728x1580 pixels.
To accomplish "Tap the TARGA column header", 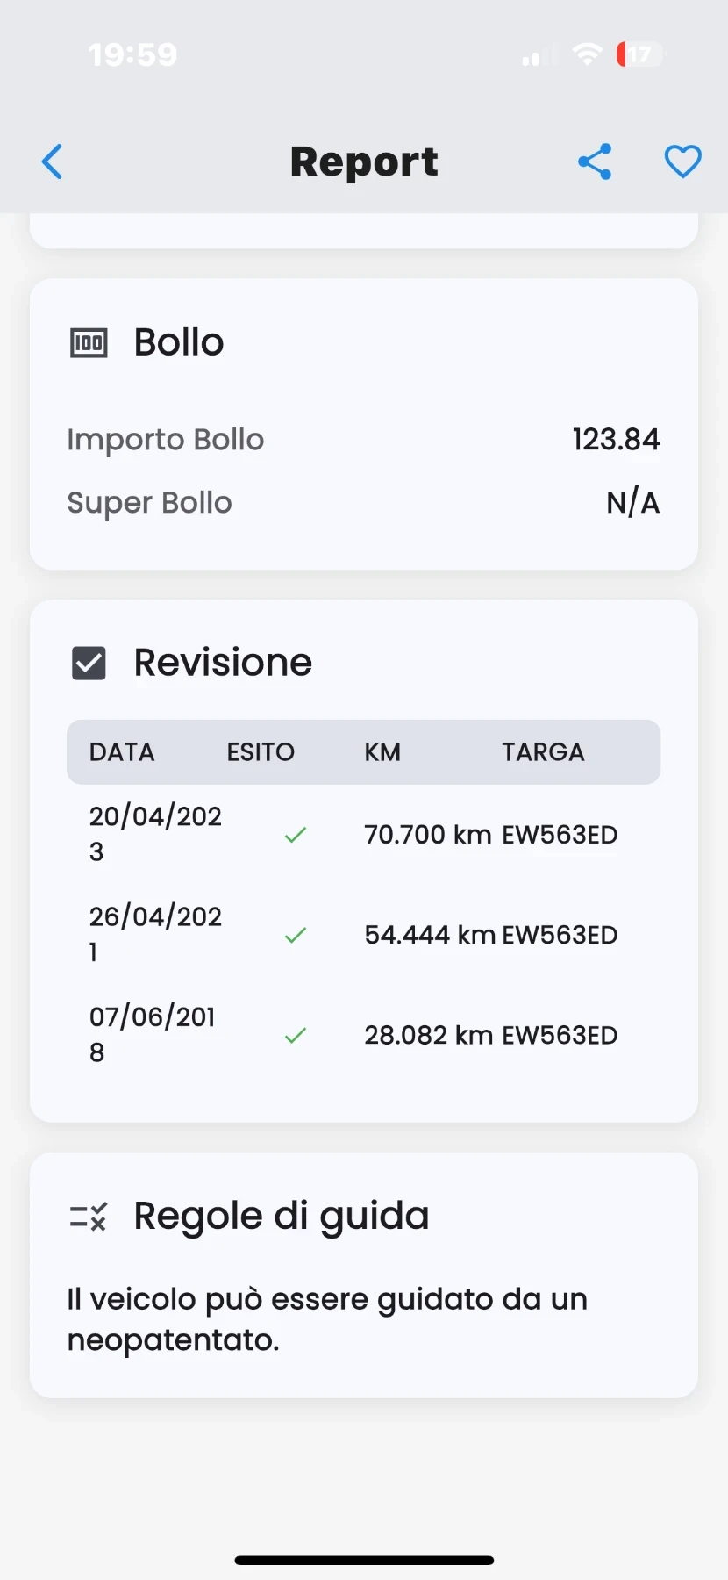I will pos(543,752).
